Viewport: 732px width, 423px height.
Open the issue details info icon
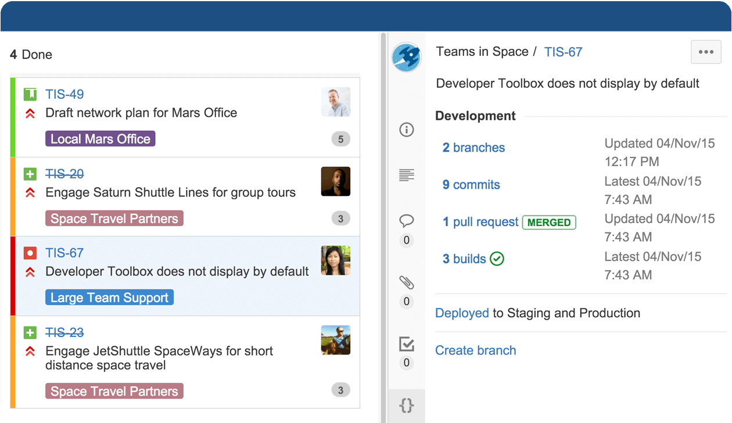[x=407, y=130]
